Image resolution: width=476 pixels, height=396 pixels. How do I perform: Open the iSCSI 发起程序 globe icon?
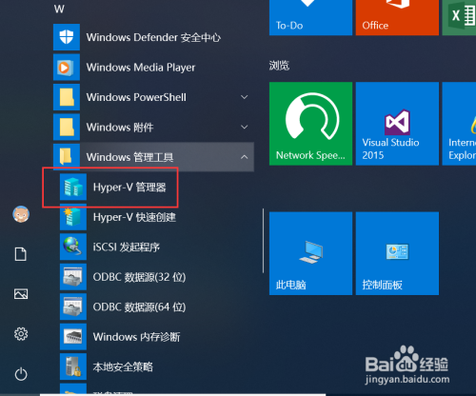73,247
